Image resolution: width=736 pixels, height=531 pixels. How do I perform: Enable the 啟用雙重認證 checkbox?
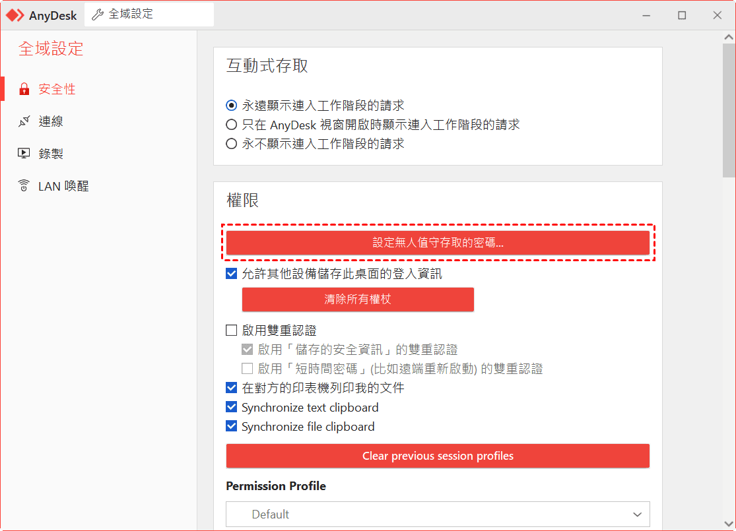[x=232, y=330]
